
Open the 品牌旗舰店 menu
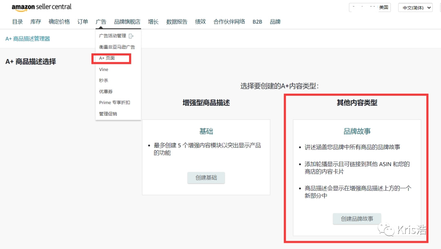[127, 22]
